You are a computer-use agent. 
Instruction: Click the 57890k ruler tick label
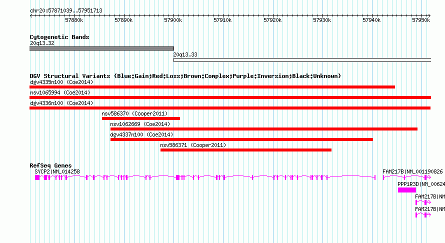pyautogui.click(x=123, y=20)
